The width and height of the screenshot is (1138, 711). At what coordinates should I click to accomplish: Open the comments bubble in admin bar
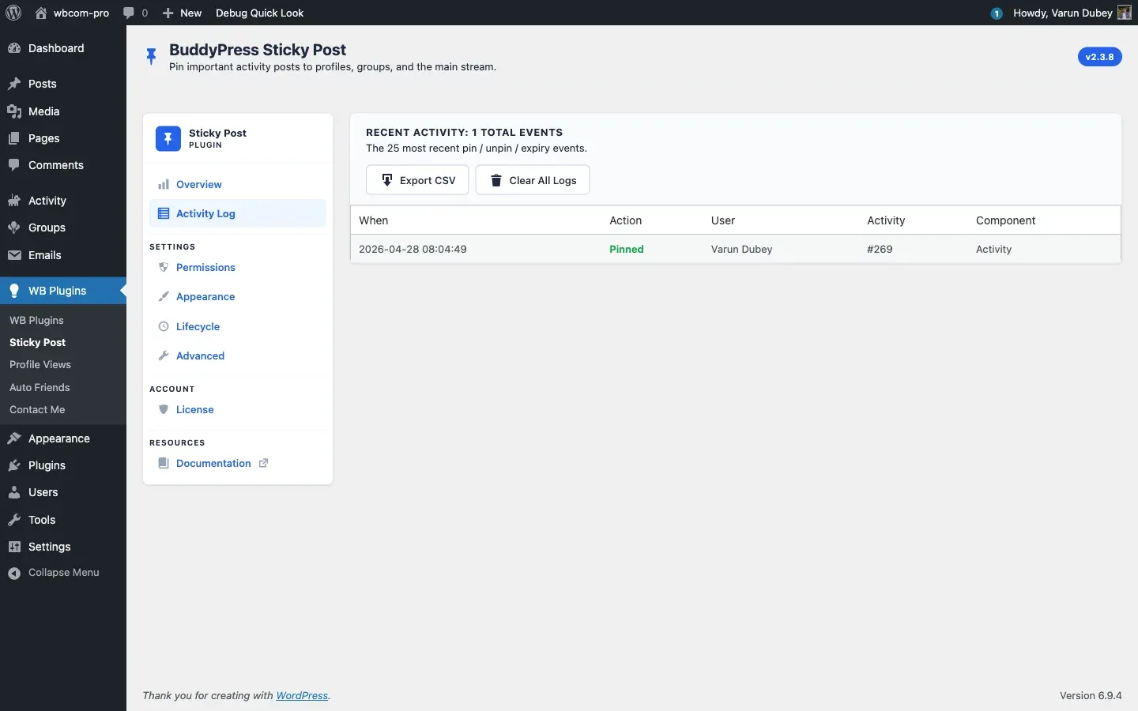(130, 13)
